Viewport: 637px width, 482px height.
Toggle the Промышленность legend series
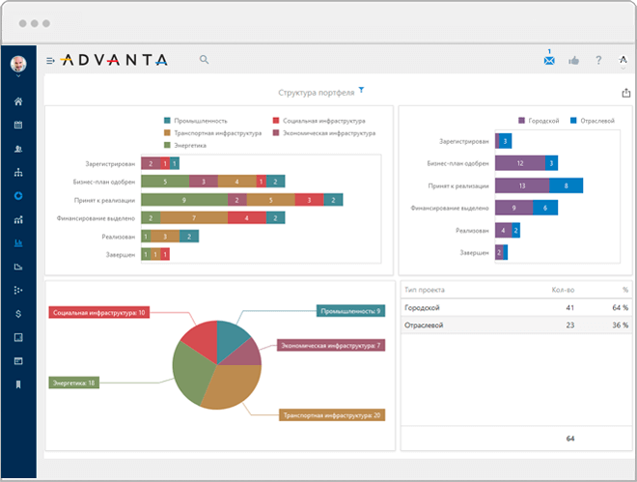(x=195, y=121)
